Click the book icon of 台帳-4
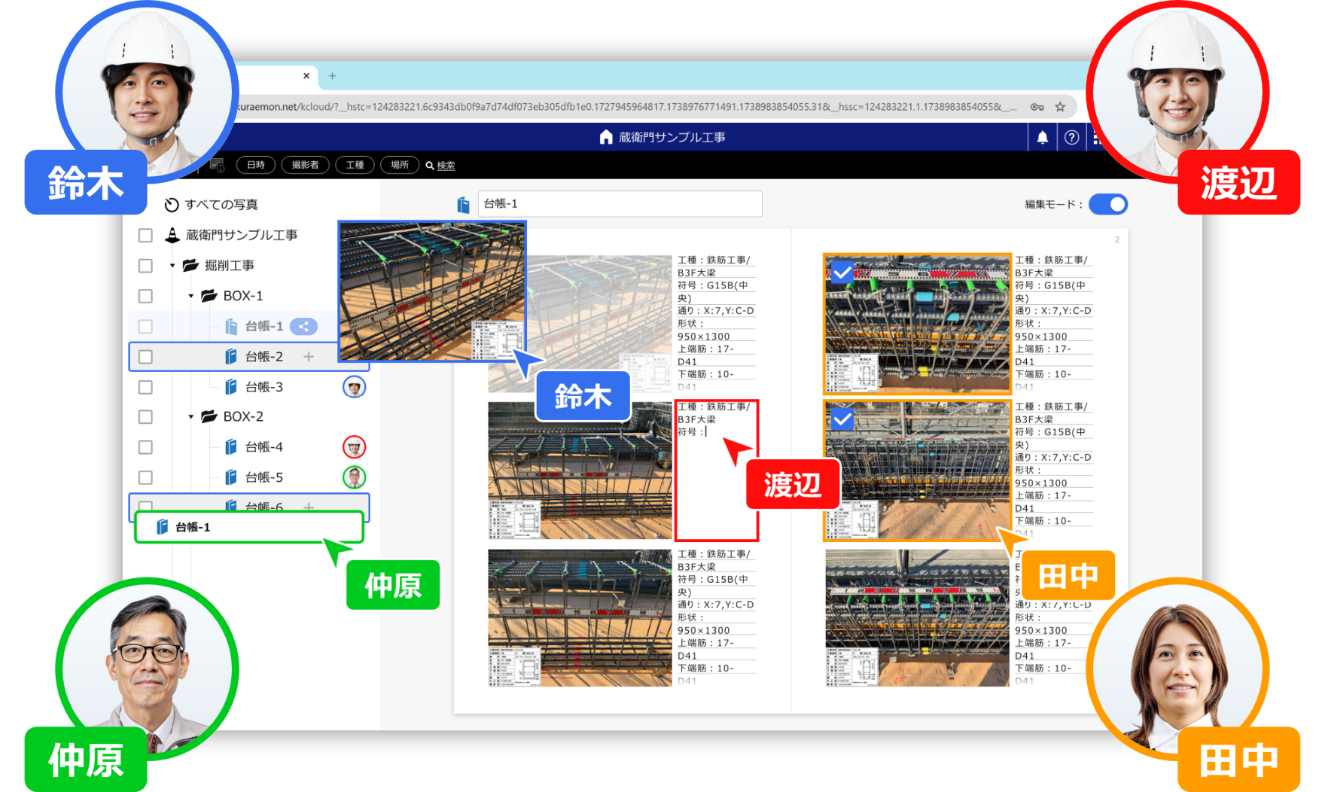 click(x=231, y=447)
